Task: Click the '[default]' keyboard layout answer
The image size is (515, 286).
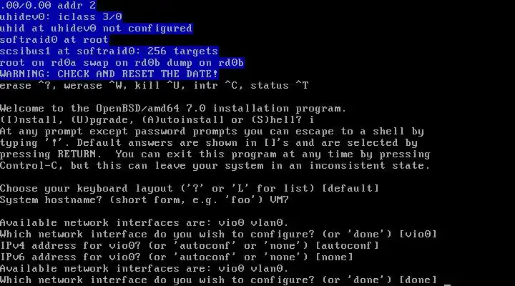Action: 350,188
